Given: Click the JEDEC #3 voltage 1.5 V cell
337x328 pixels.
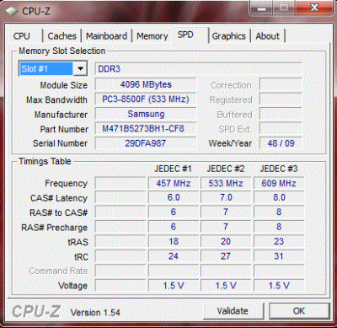Looking at the screenshot, I should [279, 286].
